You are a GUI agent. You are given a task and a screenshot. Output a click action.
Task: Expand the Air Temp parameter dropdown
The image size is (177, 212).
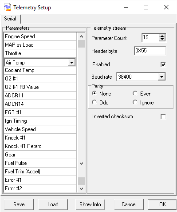click(x=71, y=63)
